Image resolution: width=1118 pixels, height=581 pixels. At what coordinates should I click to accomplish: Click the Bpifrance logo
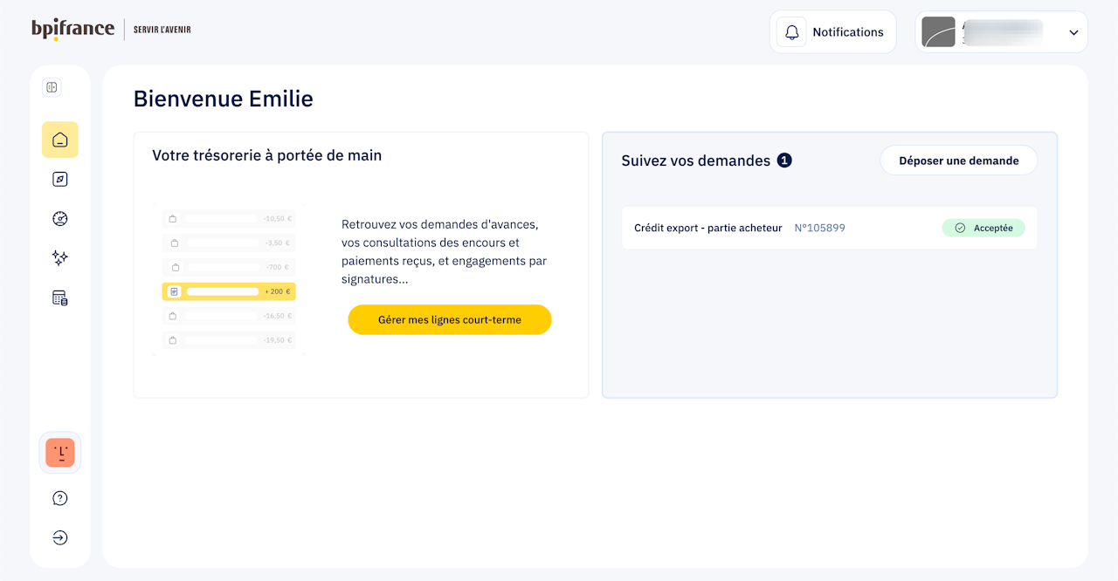[x=72, y=29]
